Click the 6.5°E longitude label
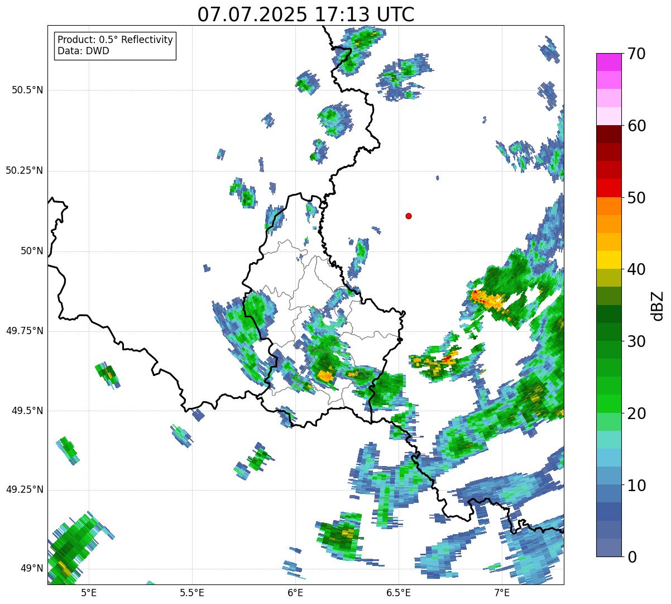Viewport: 671px width, 604px height. pyautogui.click(x=399, y=592)
